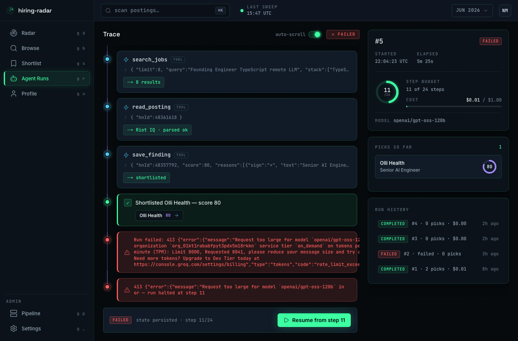Click the red timeline dot beside 'Run failed' error
Image resolution: width=518 pixels, height=341 pixels.
click(x=107, y=240)
